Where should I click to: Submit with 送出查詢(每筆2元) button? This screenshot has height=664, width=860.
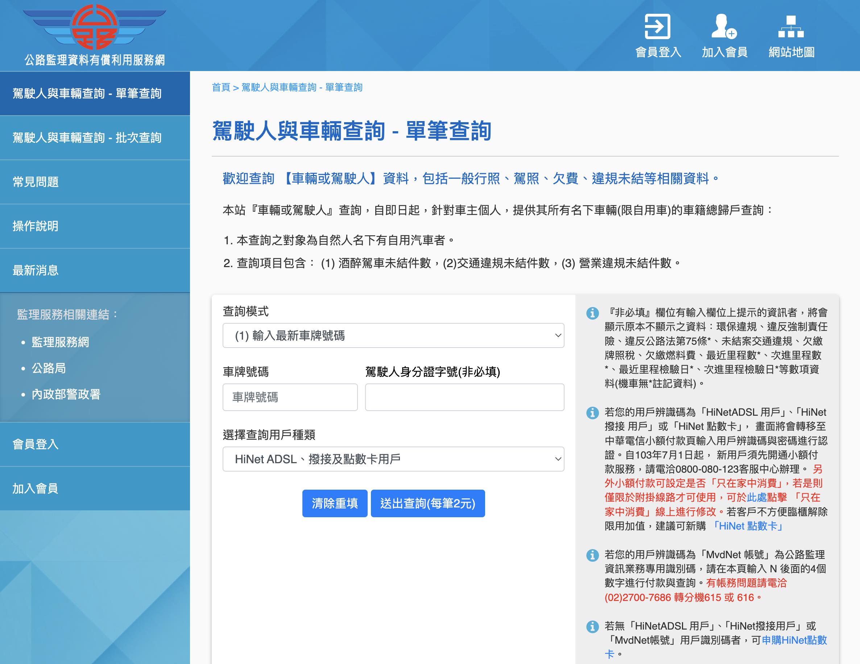tap(427, 503)
